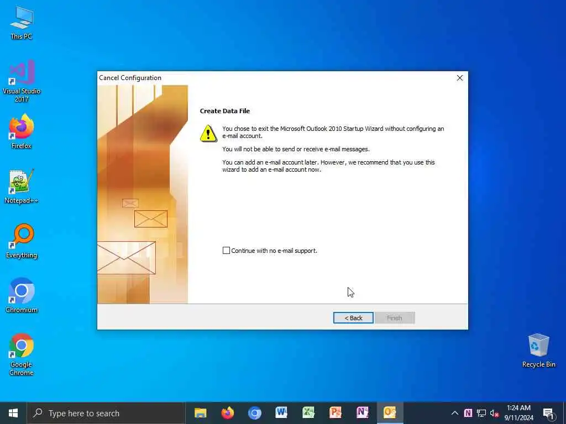Click text about not sending e-mail messages
The width and height of the screenshot is (566, 424).
296,149
